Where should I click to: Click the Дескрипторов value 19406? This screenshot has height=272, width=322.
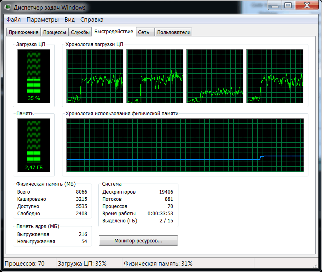pos(166,192)
